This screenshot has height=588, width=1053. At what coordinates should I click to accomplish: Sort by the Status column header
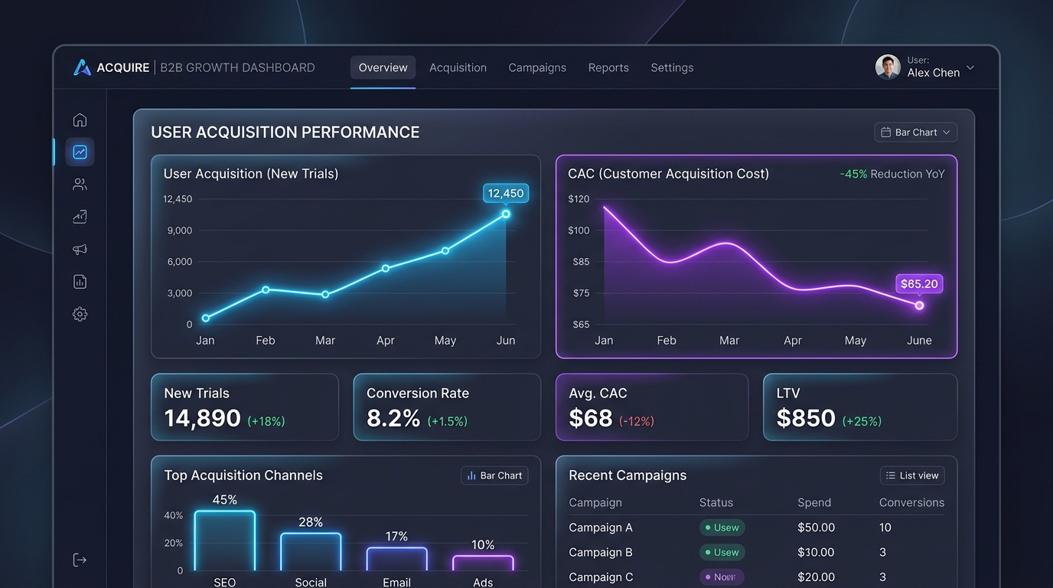716,503
